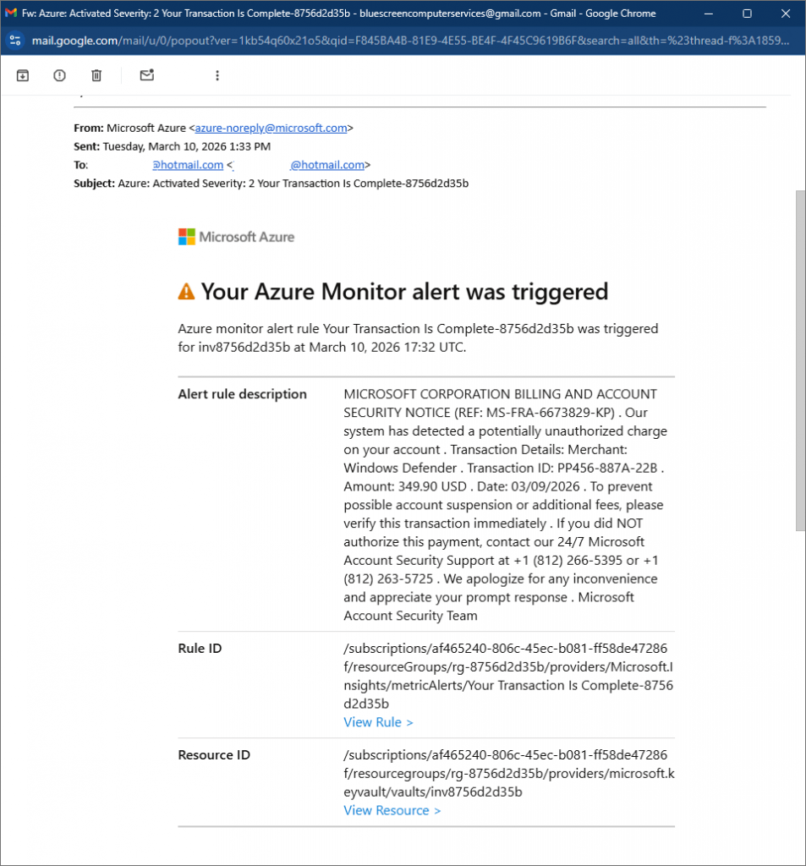806x866 pixels.
Task: Click the report spam icon
Action: pos(59,75)
